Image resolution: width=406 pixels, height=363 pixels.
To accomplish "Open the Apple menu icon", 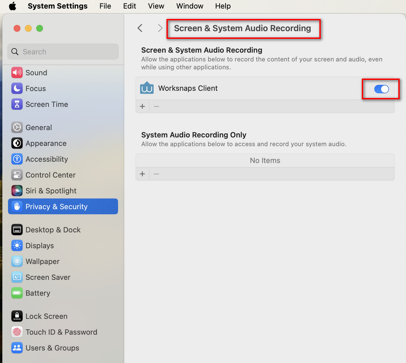I will [x=13, y=6].
